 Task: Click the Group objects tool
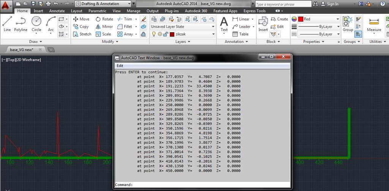[x=348, y=24]
